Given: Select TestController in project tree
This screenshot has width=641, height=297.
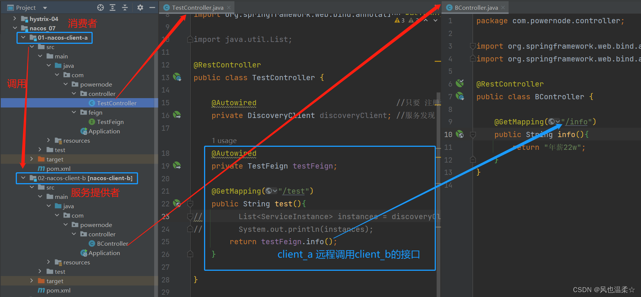Looking at the screenshot, I should click(117, 103).
